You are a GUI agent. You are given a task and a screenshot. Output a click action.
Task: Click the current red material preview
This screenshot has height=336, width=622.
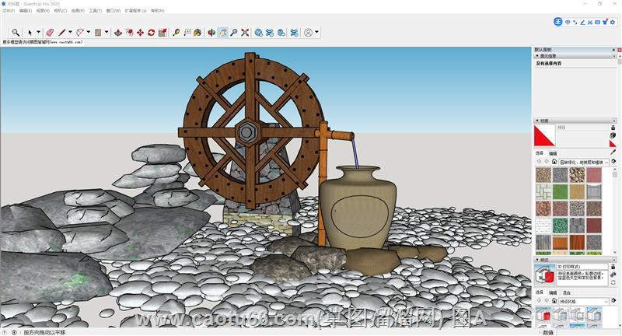tap(544, 135)
